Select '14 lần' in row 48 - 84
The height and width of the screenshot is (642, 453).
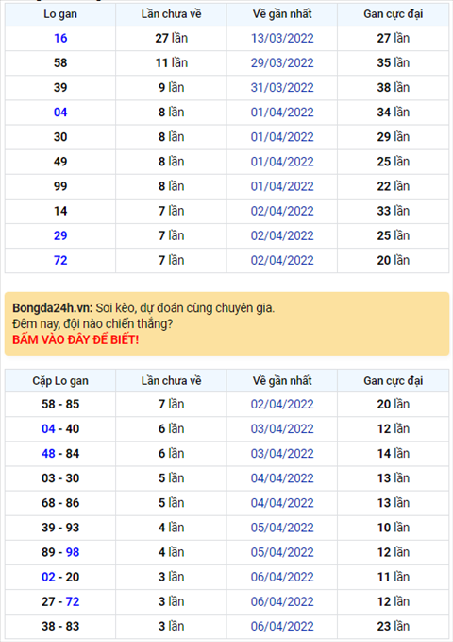point(394,454)
